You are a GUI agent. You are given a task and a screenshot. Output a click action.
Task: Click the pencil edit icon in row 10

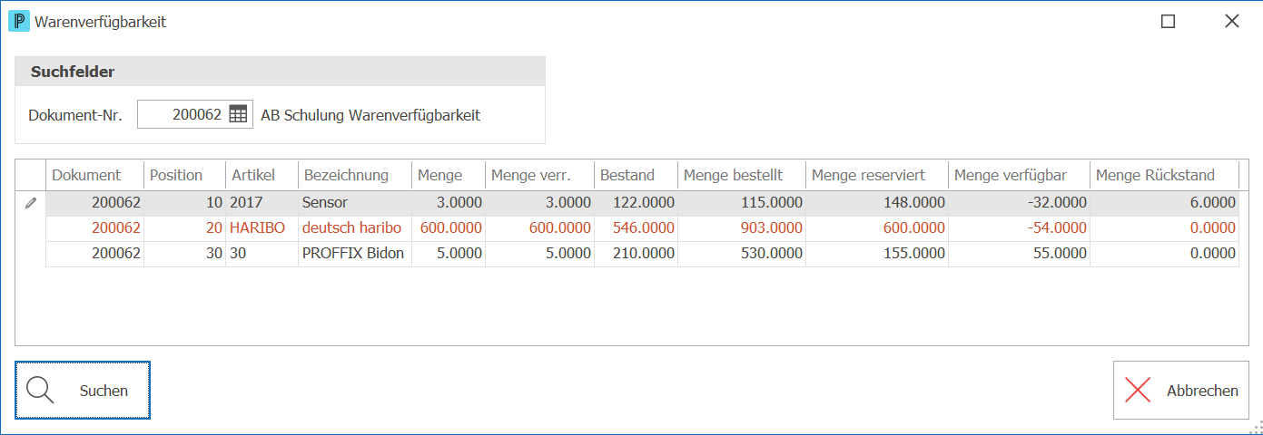(x=31, y=203)
